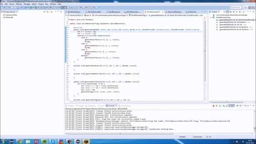The width and height of the screenshot is (256, 144).
Task: Click the com.minemaarten.advancedmod.world.gen breadcrumb
Action: pyautogui.click(x=109, y=15)
